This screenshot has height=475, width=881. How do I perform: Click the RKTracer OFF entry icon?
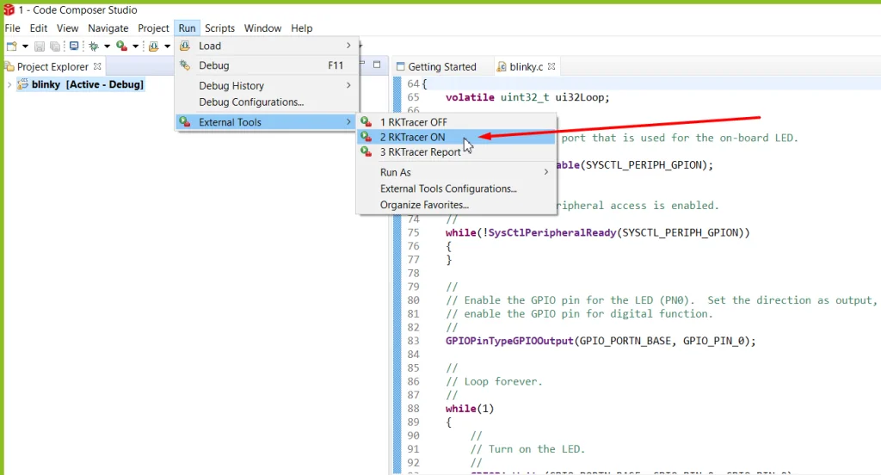point(367,122)
